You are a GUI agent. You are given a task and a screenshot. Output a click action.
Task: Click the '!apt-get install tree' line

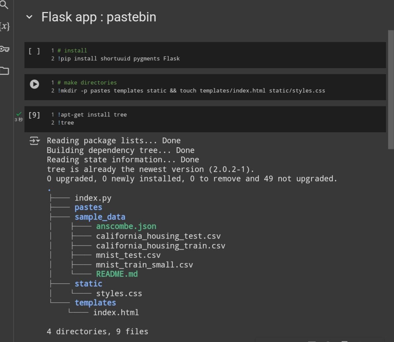(92, 114)
